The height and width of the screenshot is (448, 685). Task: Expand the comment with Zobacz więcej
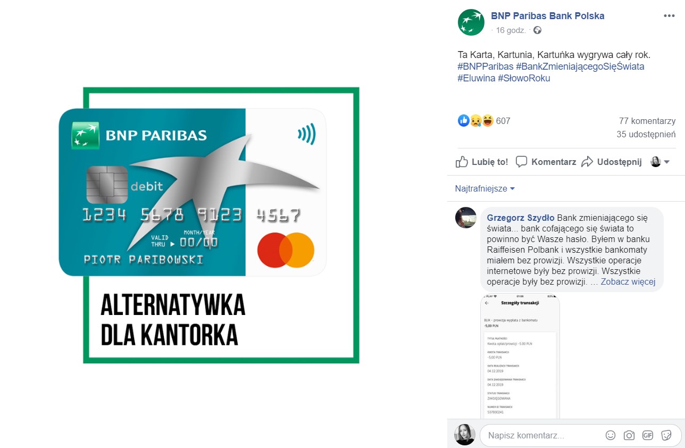(628, 282)
